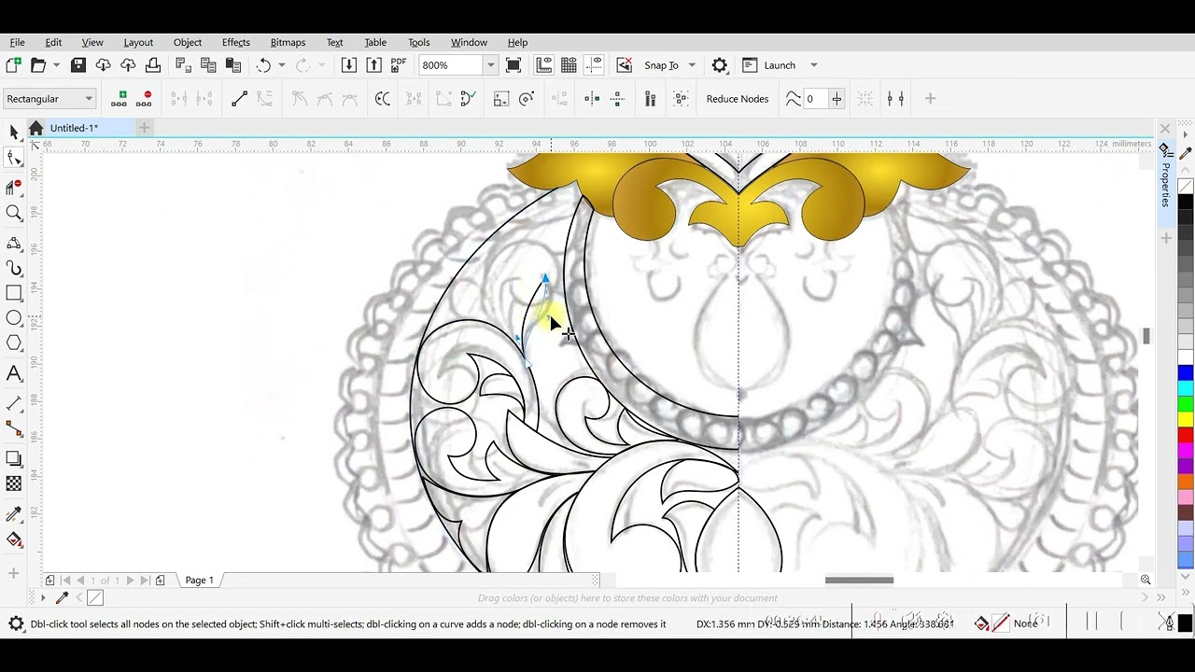The height and width of the screenshot is (672, 1195).
Task: Toggle snapping off icon
Action: tap(625, 65)
